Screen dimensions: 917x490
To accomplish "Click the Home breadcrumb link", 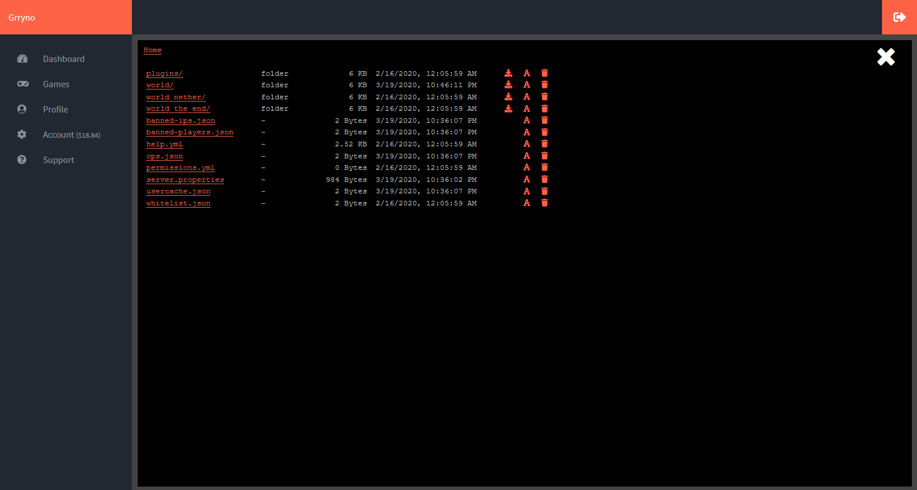I will click(153, 50).
